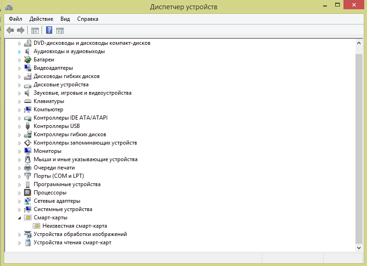Expand the Устройства чтения смарт-карт node

[19, 243]
